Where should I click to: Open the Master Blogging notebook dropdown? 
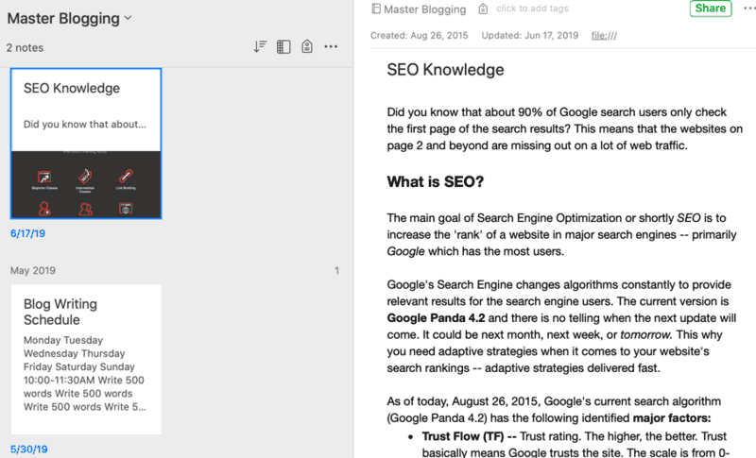click(x=69, y=18)
